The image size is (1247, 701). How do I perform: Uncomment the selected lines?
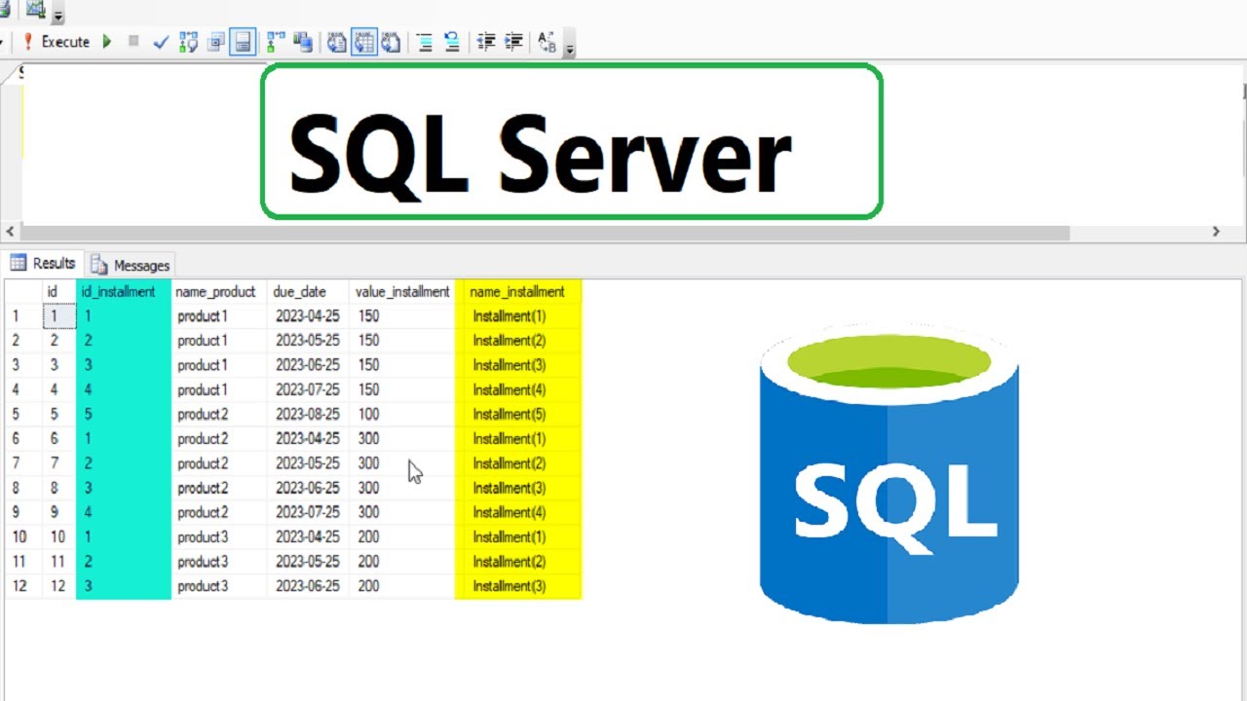452,42
